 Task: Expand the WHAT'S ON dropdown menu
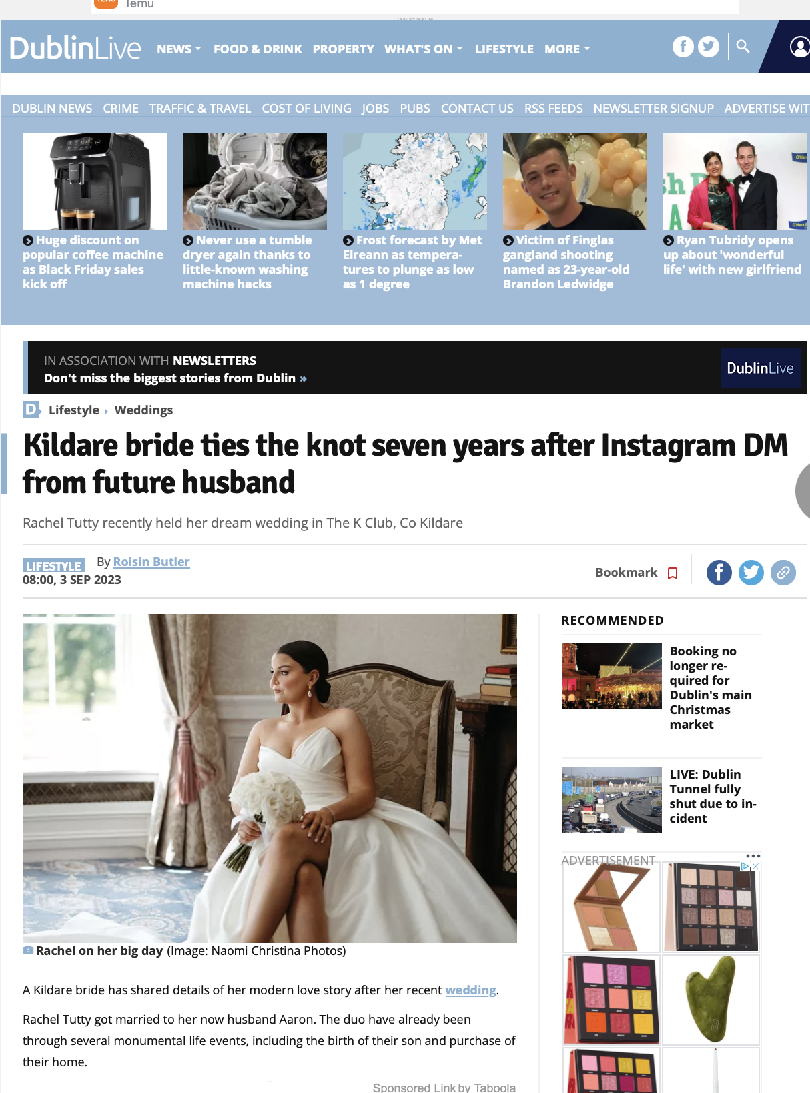(424, 49)
